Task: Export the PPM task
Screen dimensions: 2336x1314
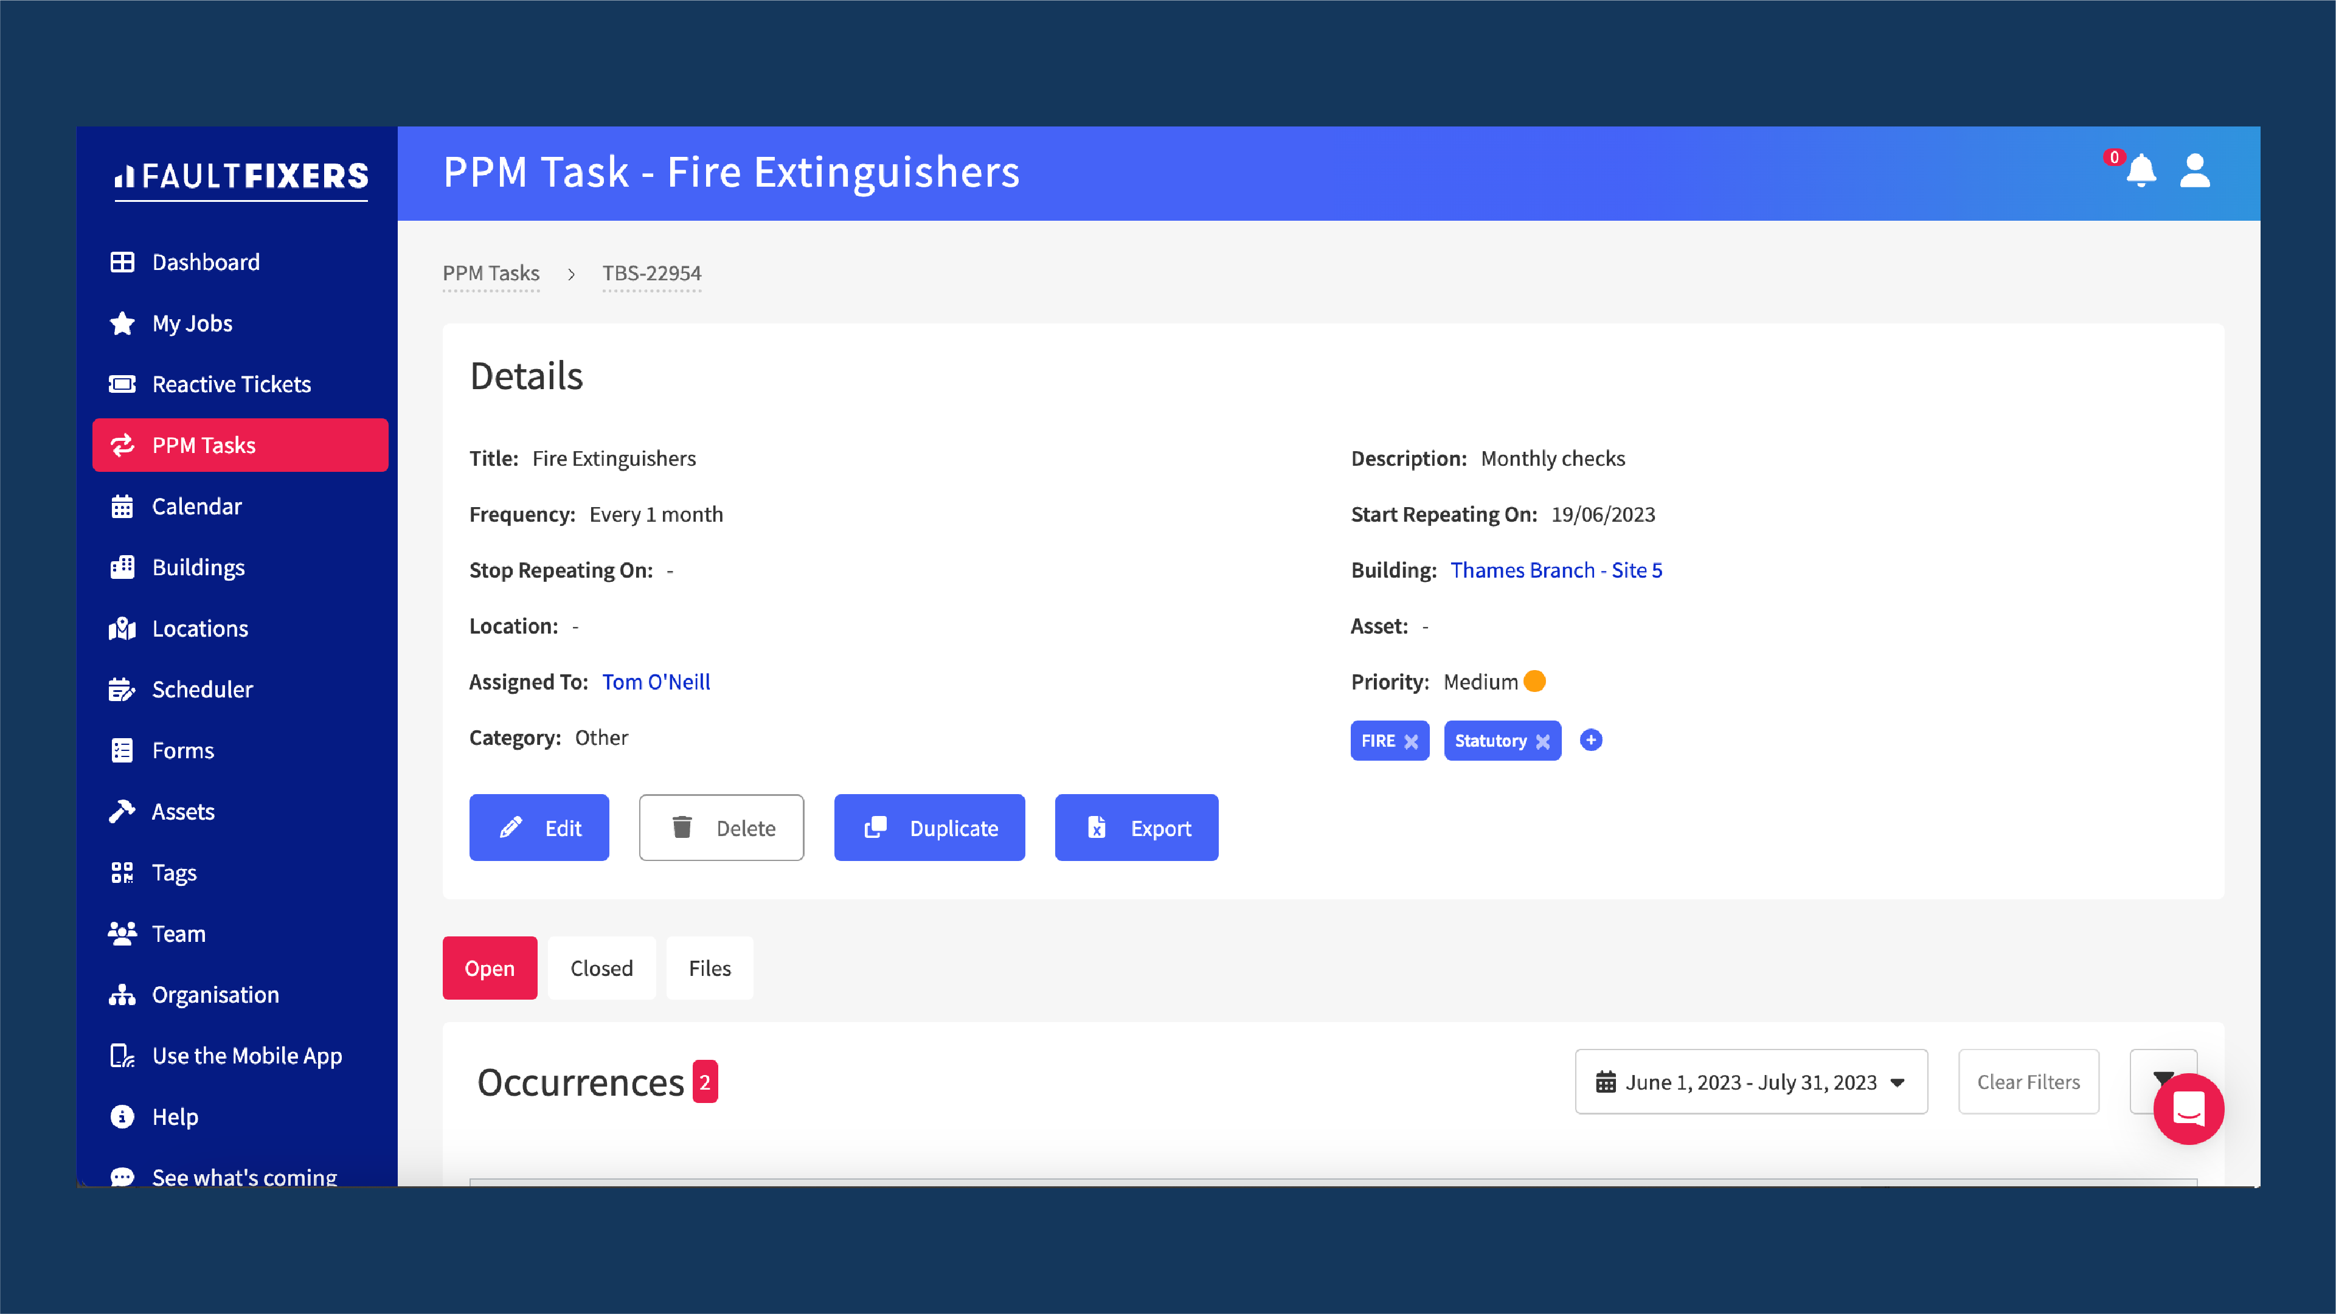Action: click(x=1136, y=828)
